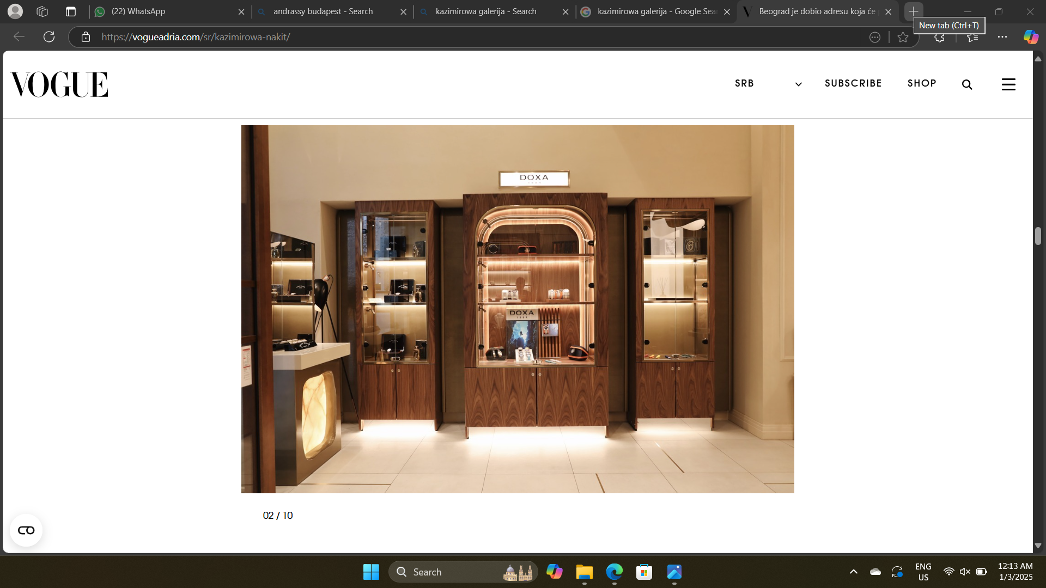Open browser Settings and more menu
Image resolution: width=1046 pixels, height=588 pixels.
coord(1002,37)
